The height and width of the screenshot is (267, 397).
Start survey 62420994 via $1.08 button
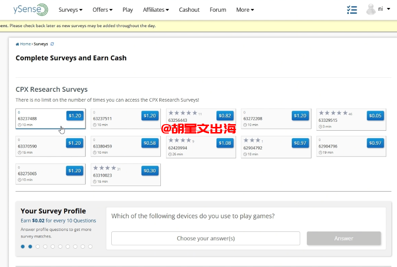tap(225, 143)
